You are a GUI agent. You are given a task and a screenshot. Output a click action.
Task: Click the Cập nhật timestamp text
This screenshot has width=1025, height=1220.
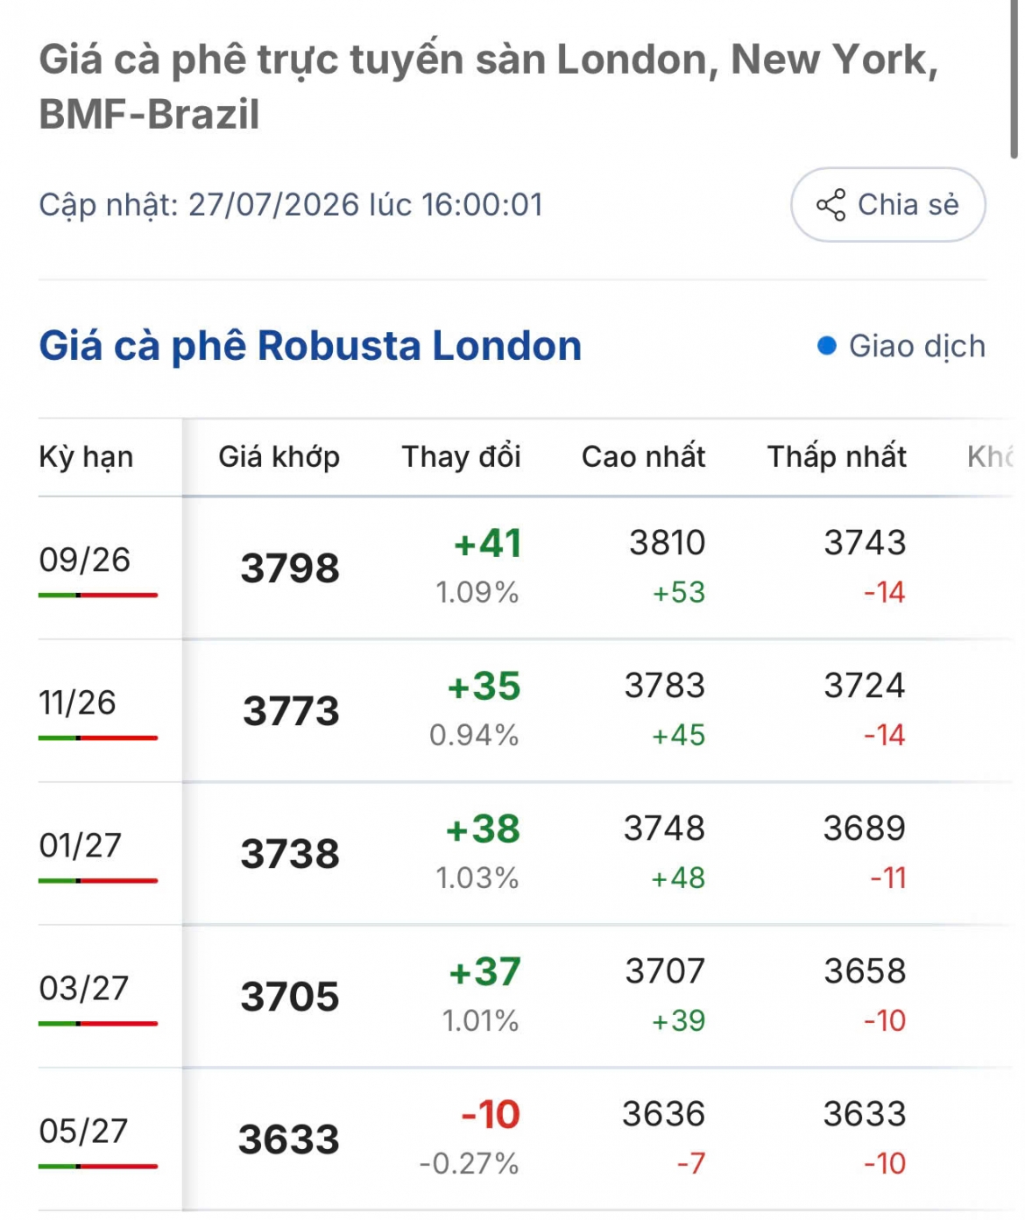coord(291,205)
